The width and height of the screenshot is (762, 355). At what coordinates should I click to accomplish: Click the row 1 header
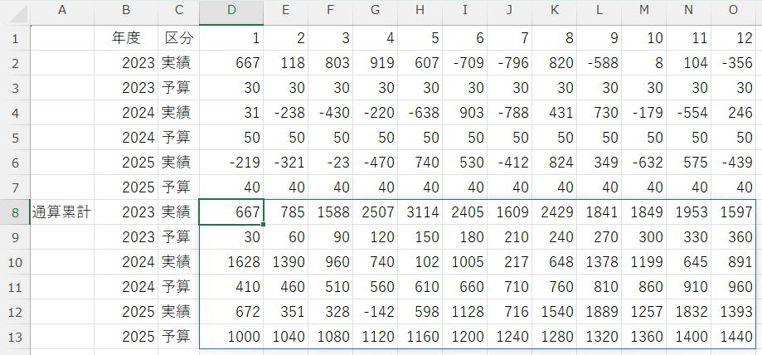click(14, 38)
